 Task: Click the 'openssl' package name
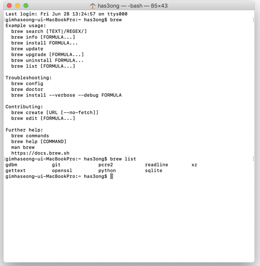click(x=62, y=171)
